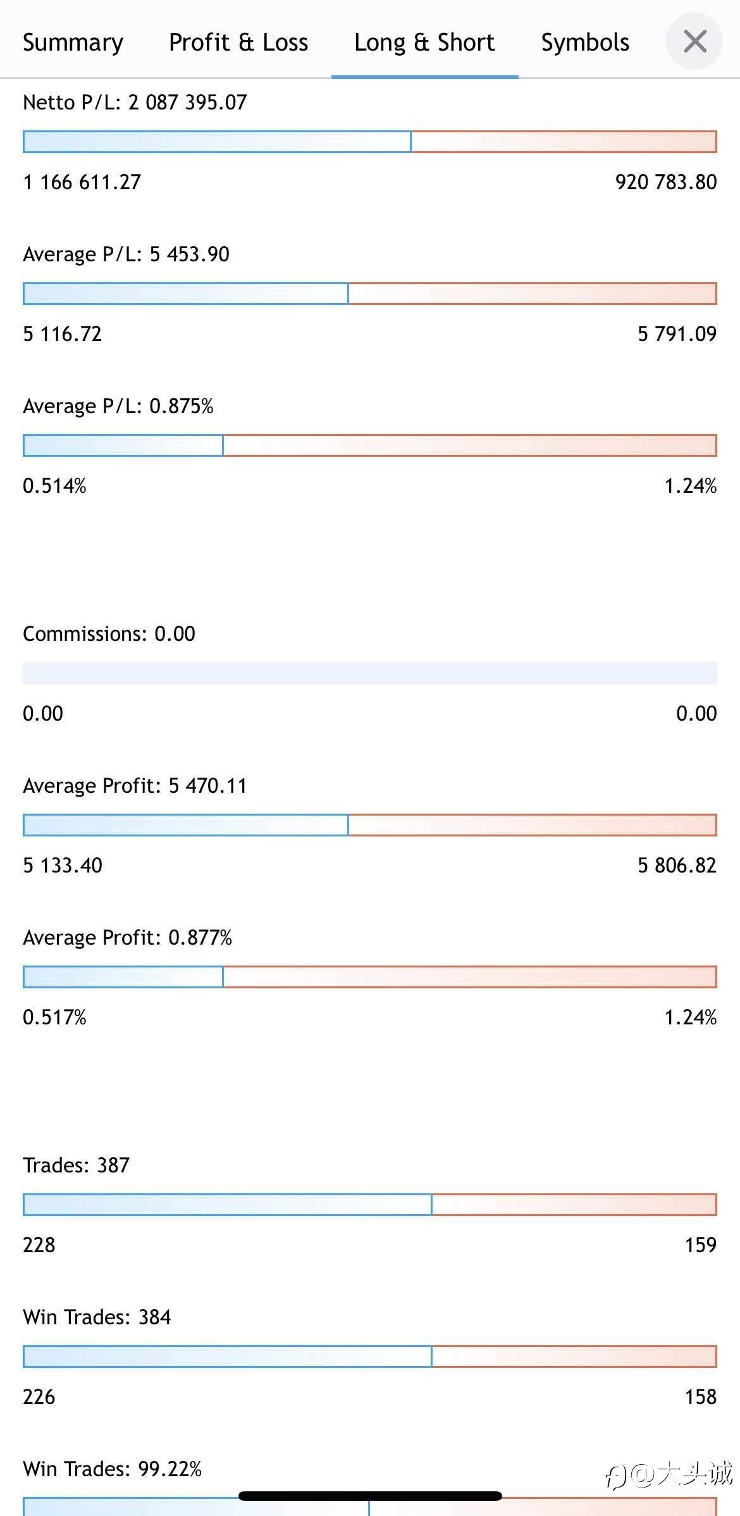Viewport: 740px width, 1516px height.
Task: Click the Win Trades: 99.22% label
Action: tap(112, 1469)
